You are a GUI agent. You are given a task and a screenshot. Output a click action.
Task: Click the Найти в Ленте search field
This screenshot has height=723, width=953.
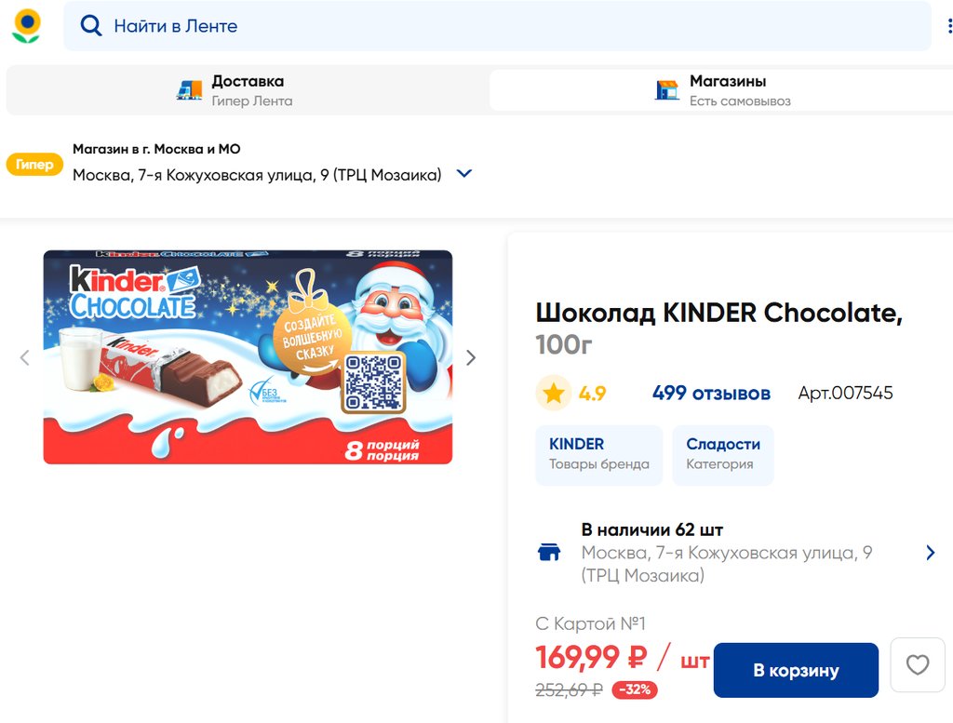(x=503, y=26)
